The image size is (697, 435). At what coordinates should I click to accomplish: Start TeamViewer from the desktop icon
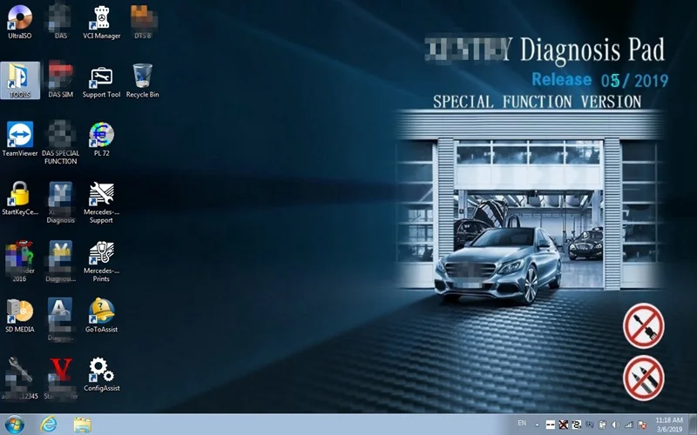[x=19, y=135]
